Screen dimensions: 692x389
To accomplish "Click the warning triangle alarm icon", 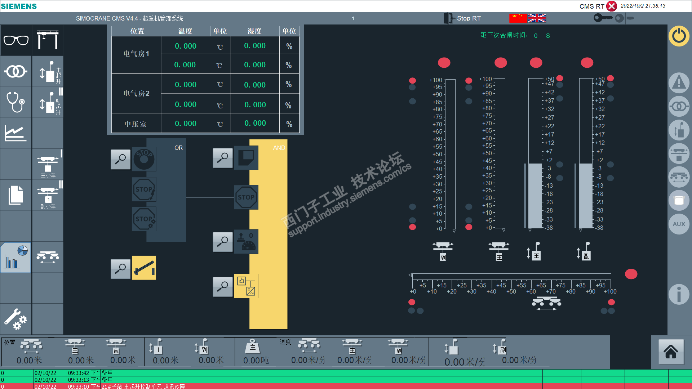I will click(x=679, y=83).
